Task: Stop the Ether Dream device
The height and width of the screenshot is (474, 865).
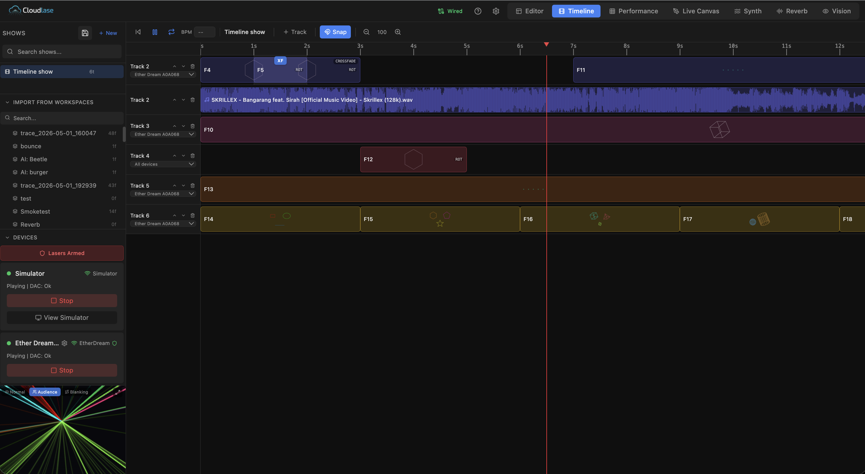Action: 62,370
